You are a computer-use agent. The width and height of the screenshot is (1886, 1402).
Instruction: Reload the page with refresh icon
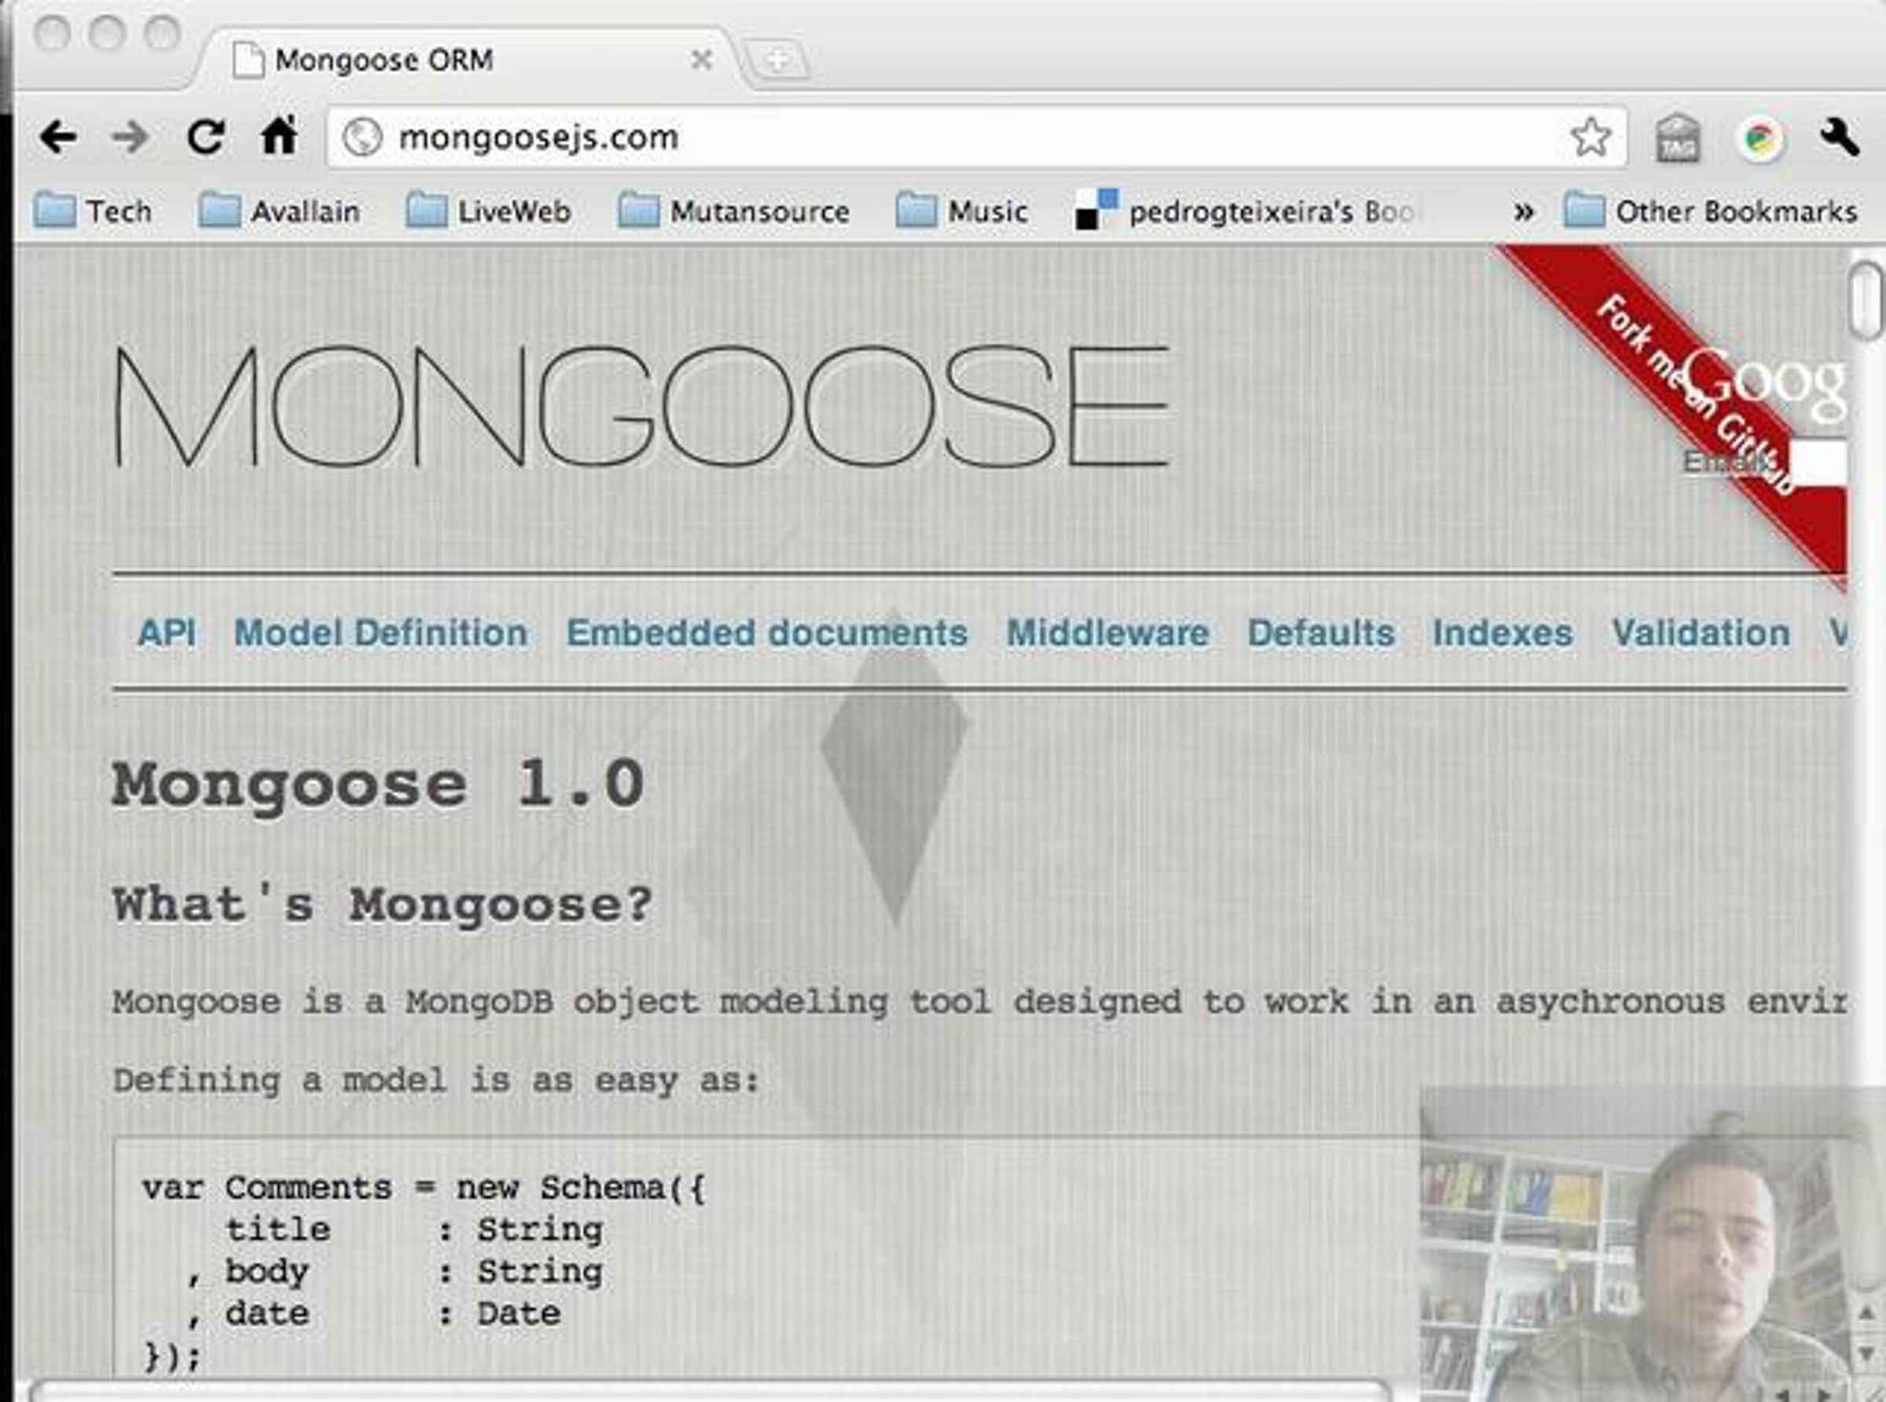[x=204, y=137]
